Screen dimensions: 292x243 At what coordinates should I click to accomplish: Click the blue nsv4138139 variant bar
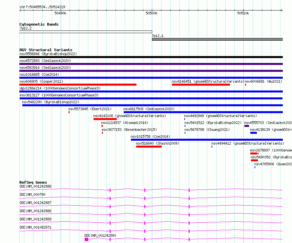pyautogui.click(x=254, y=133)
